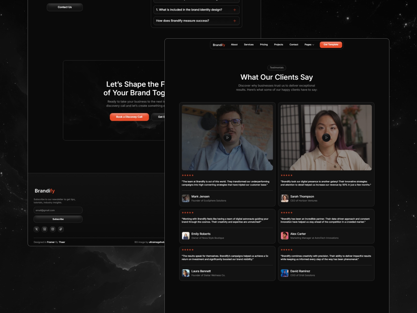Click Mark Jensen's avatar thumbnail
Viewport: 417px width, 313px height.
186,198
